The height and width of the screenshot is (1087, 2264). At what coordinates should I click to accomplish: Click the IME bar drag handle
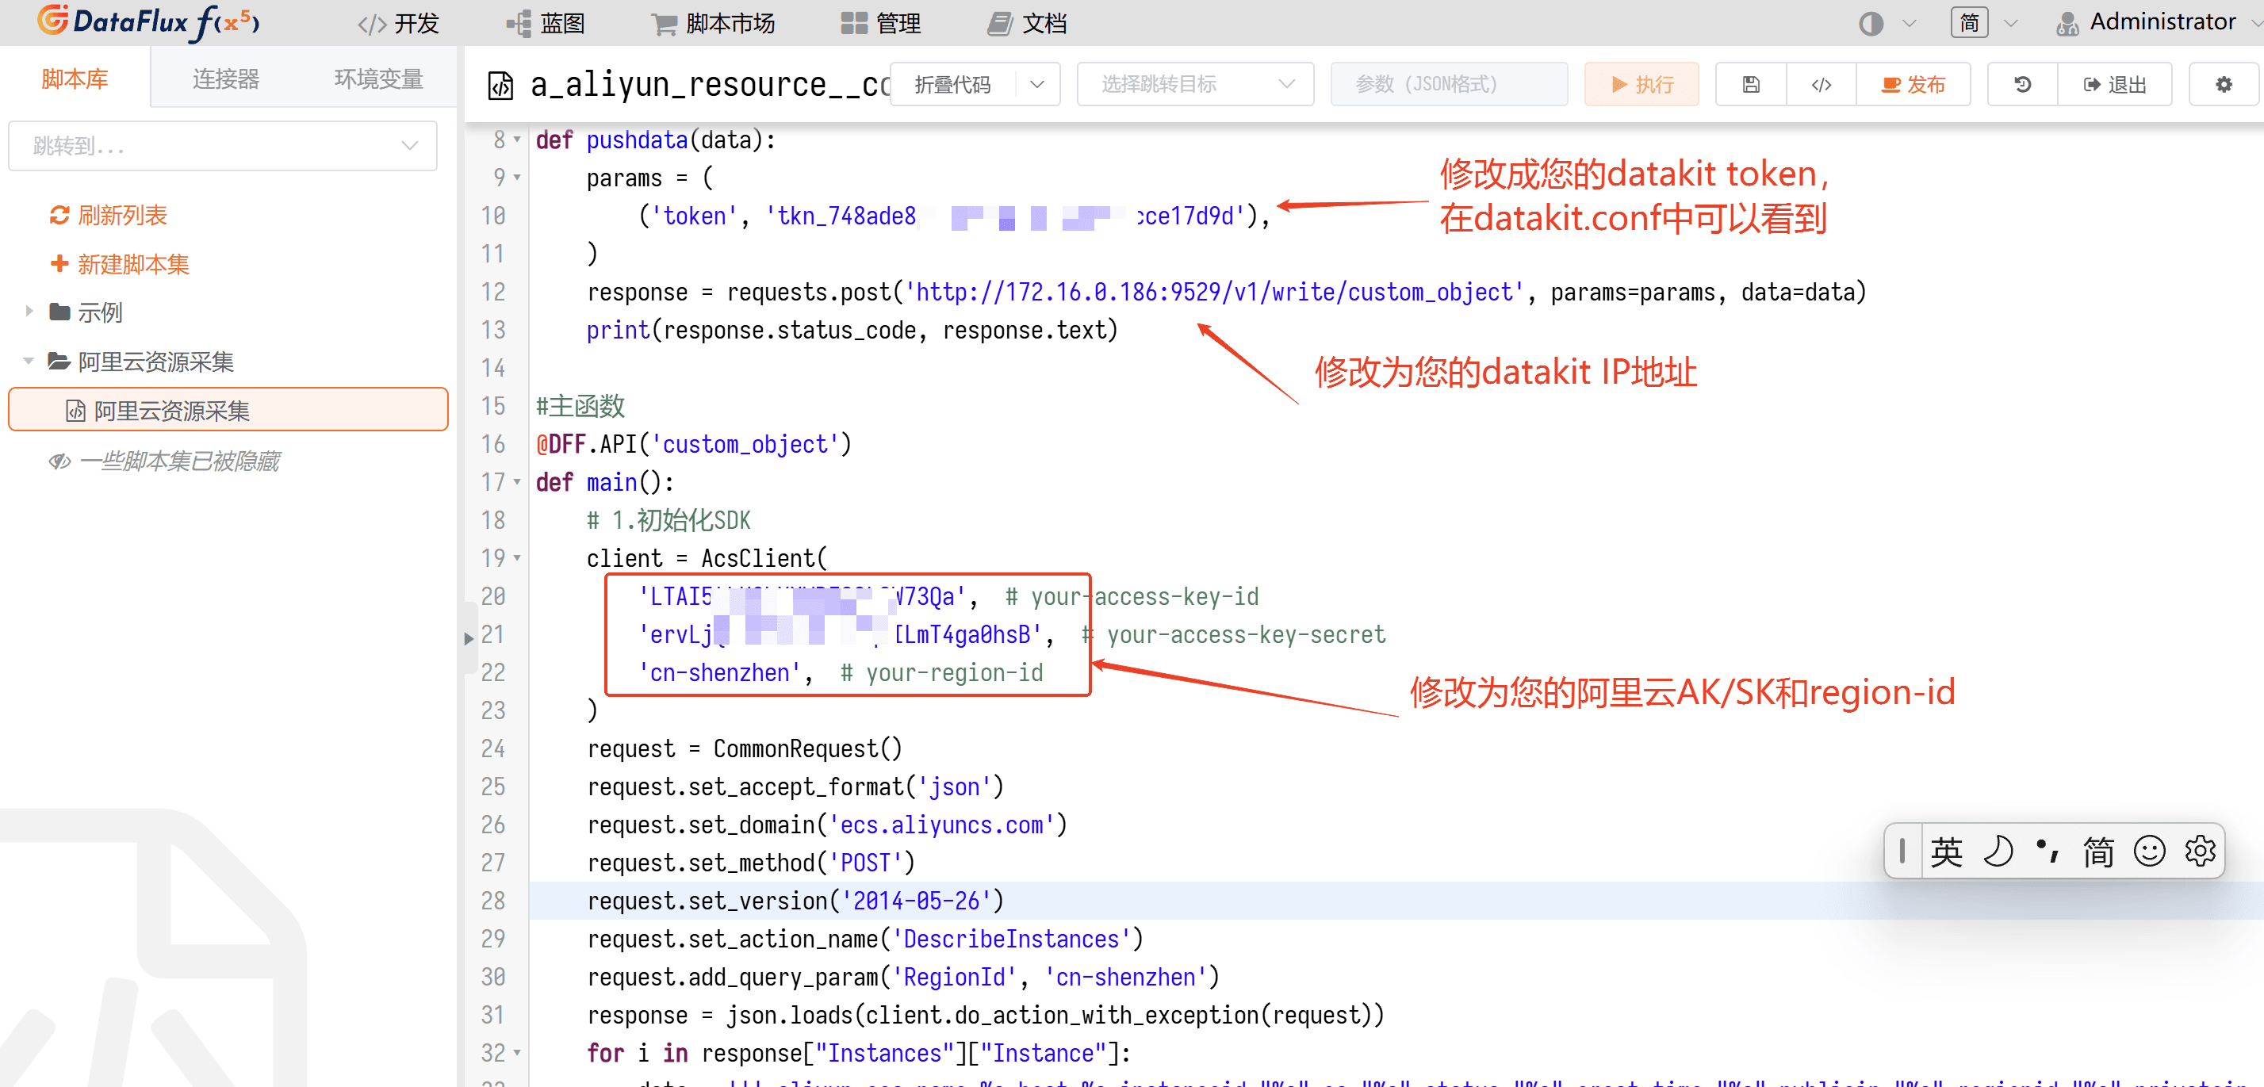[1902, 851]
